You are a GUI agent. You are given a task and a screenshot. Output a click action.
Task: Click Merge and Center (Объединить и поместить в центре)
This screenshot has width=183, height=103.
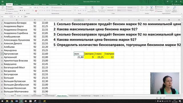[61, 11]
